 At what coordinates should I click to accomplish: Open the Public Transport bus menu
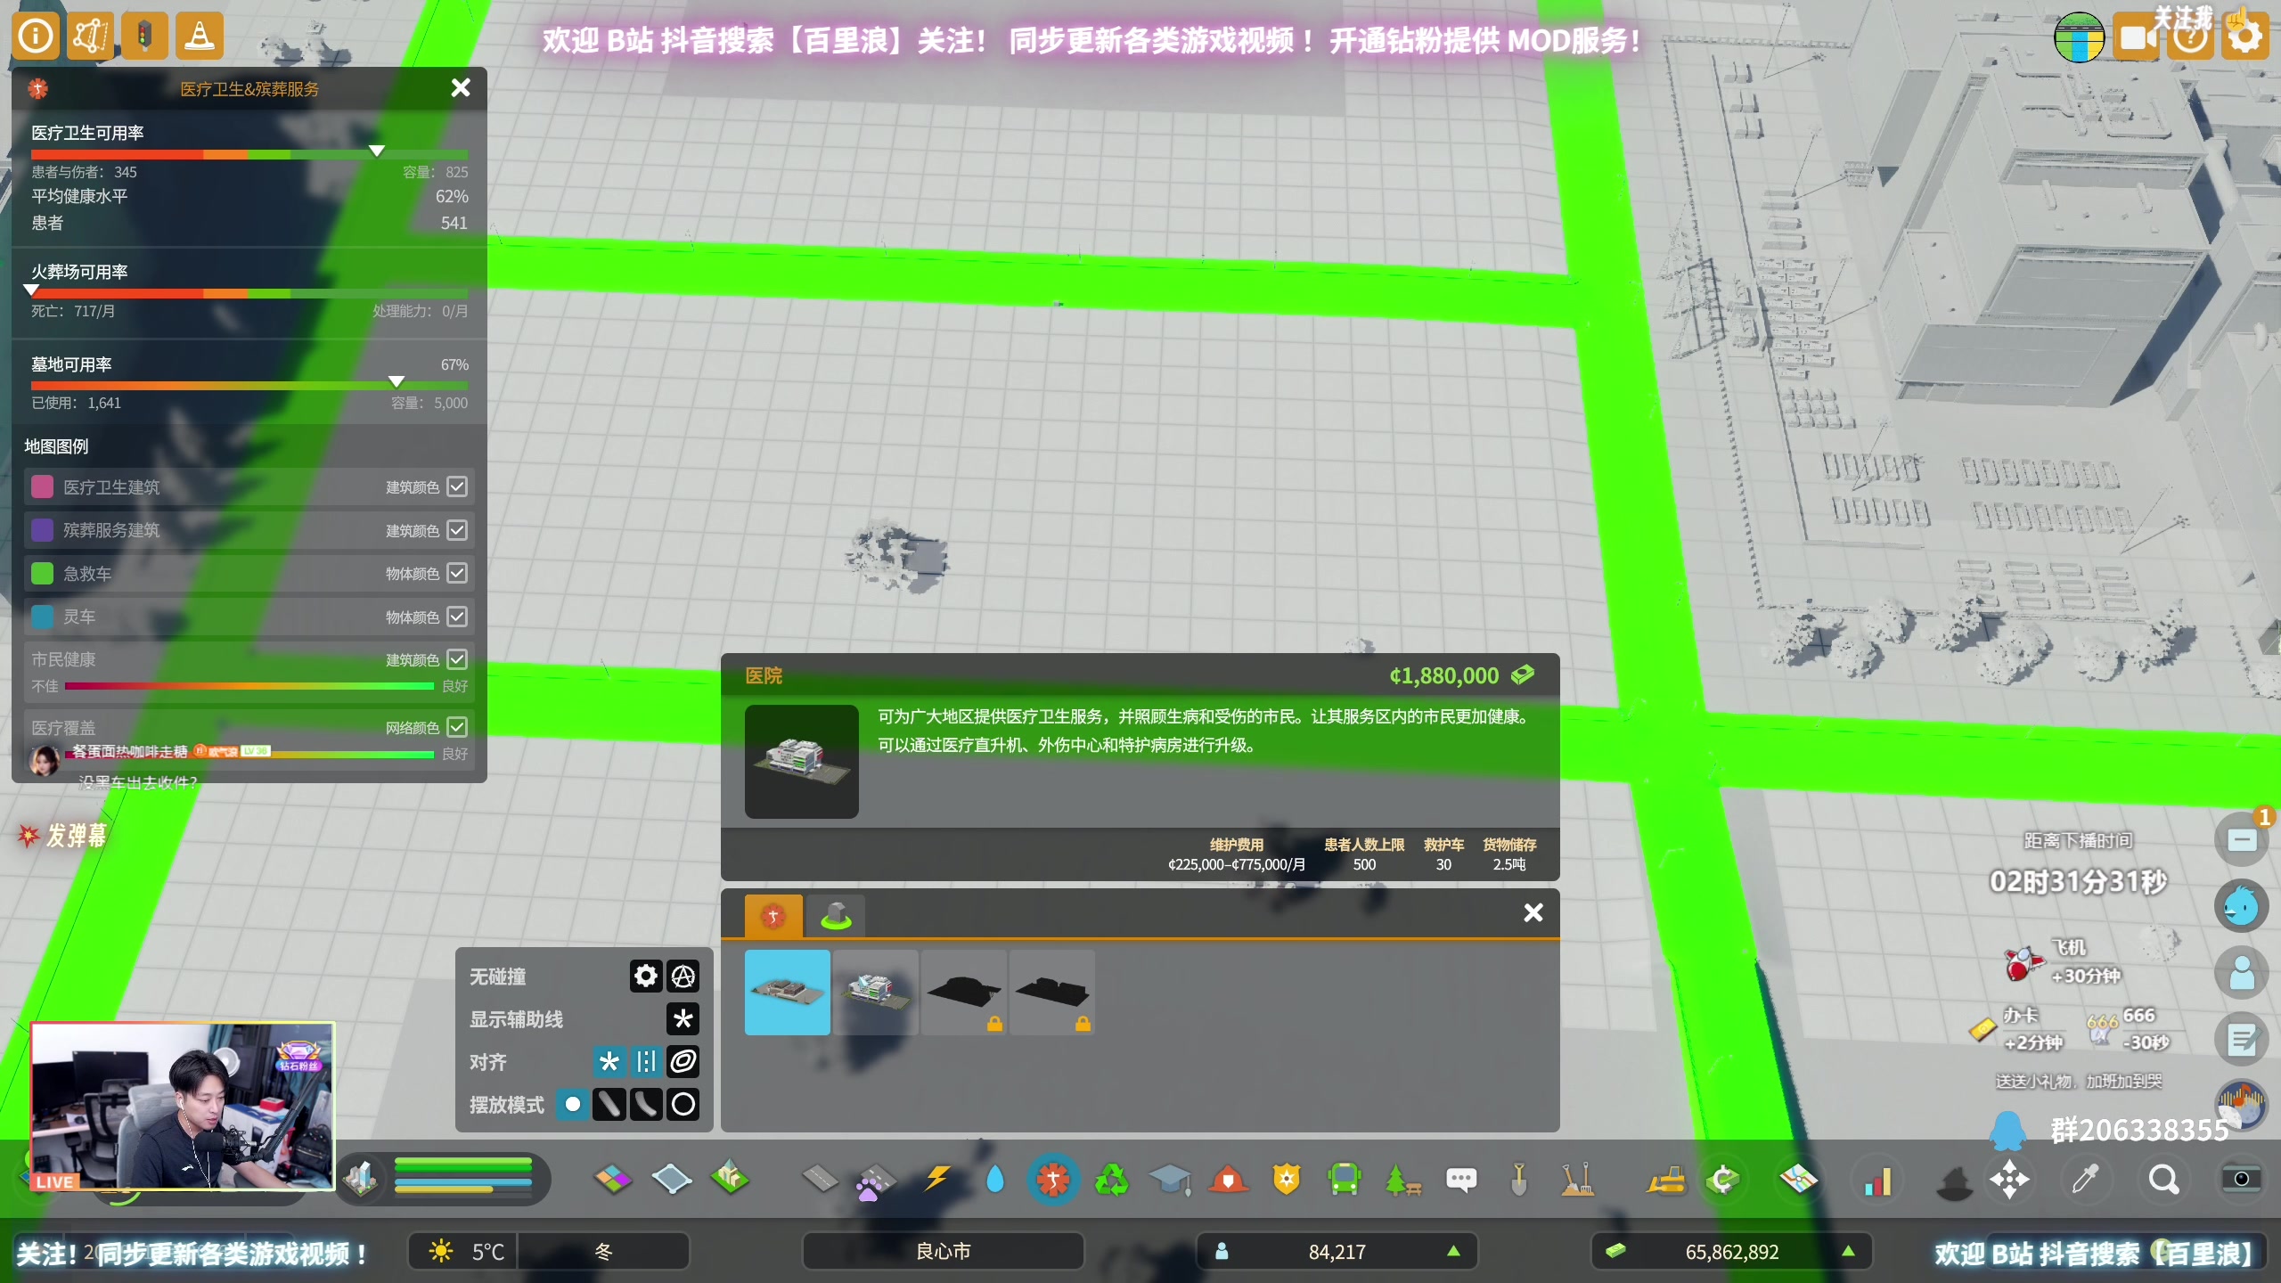1344,1180
